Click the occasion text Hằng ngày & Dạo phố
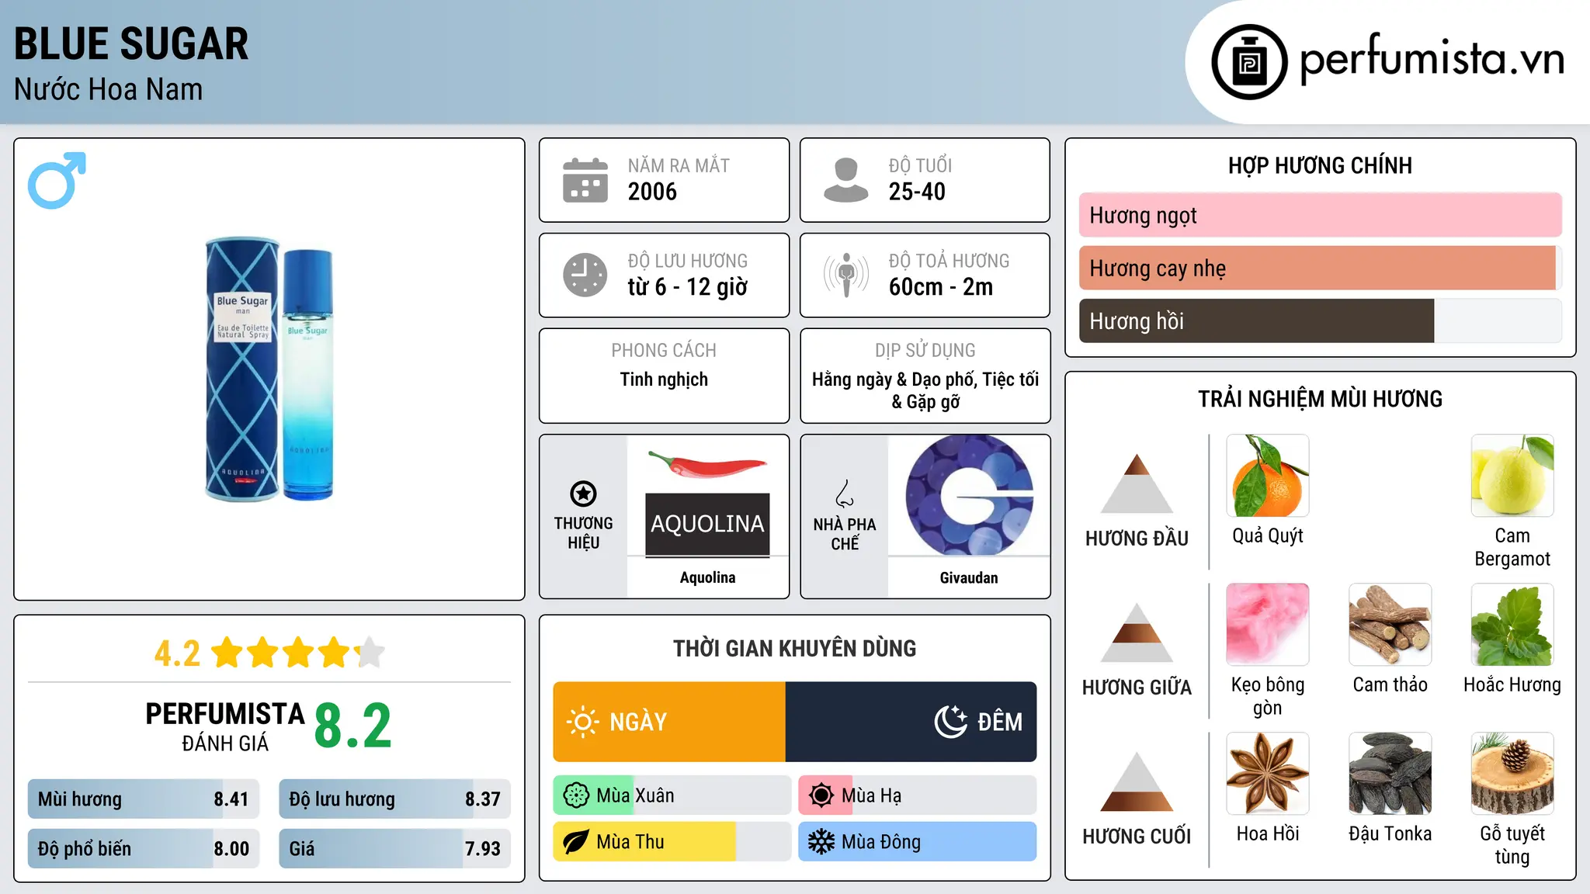The image size is (1590, 894). pyautogui.click(x=893, y=379)
